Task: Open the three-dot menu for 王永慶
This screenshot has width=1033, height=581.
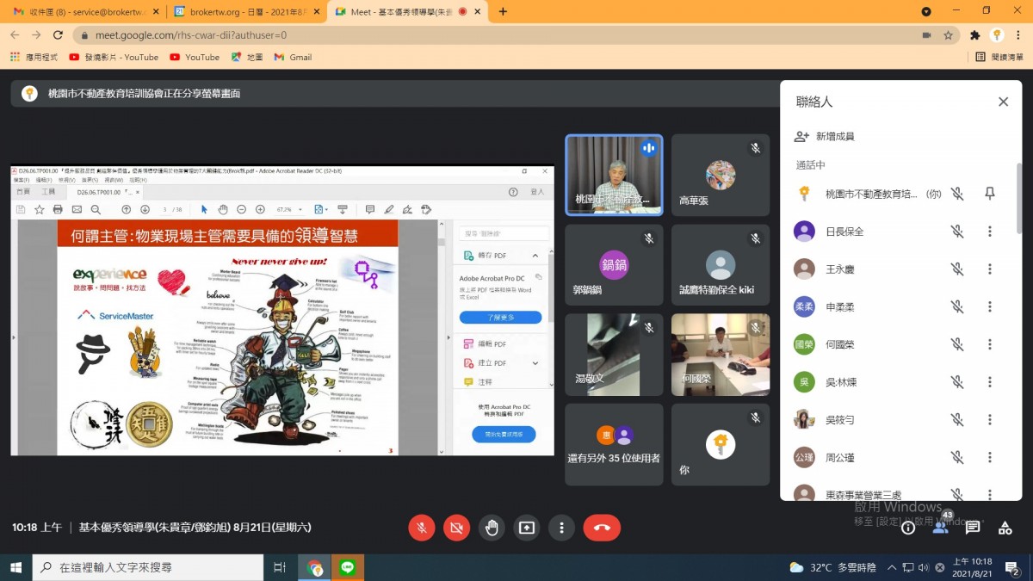Action: click(990, 269)
